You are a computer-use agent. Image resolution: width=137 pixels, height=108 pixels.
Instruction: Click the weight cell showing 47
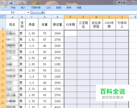pos(45,39)
